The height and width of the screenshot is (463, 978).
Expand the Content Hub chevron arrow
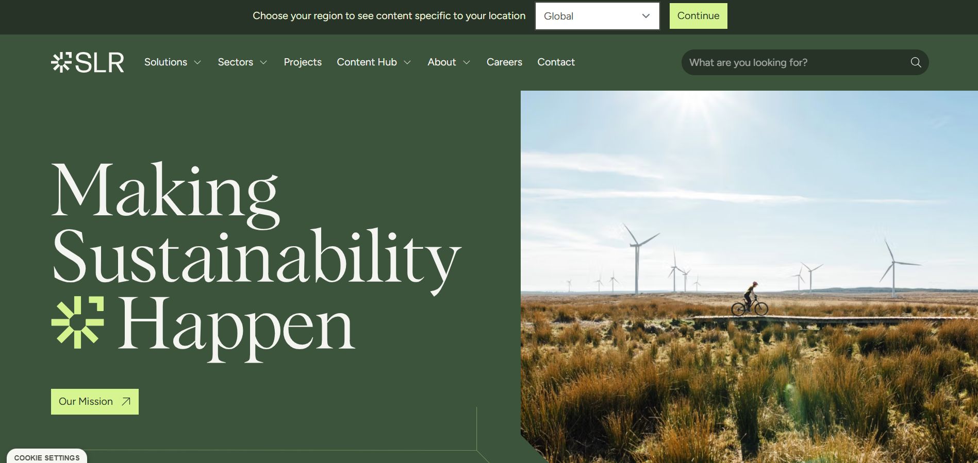407,62
